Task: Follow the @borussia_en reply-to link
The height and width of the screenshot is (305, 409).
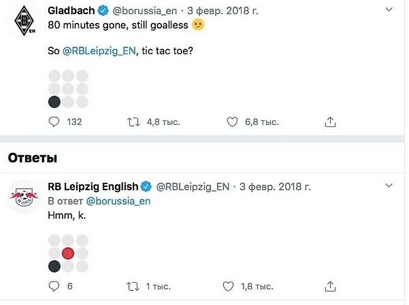Action: point(118,201)
